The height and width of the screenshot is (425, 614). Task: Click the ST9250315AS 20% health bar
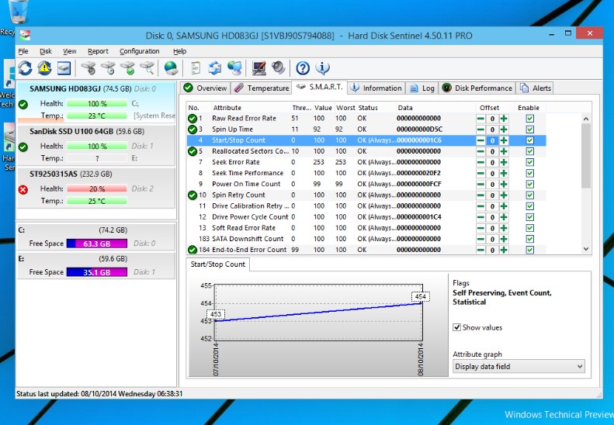pos(97,188)
